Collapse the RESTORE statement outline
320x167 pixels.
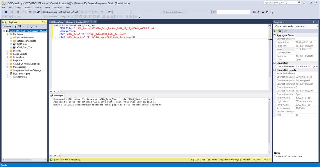[54, 26]
